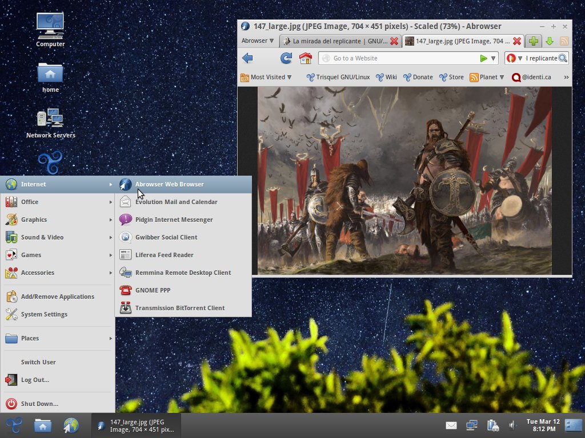585x438 pixels.
Task: Open the address bar history dropdown arrow
Action: [493, 59]
